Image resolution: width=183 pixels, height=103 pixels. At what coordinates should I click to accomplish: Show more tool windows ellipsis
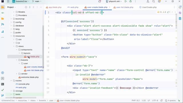pyautogui.click(x=3, y=37)
